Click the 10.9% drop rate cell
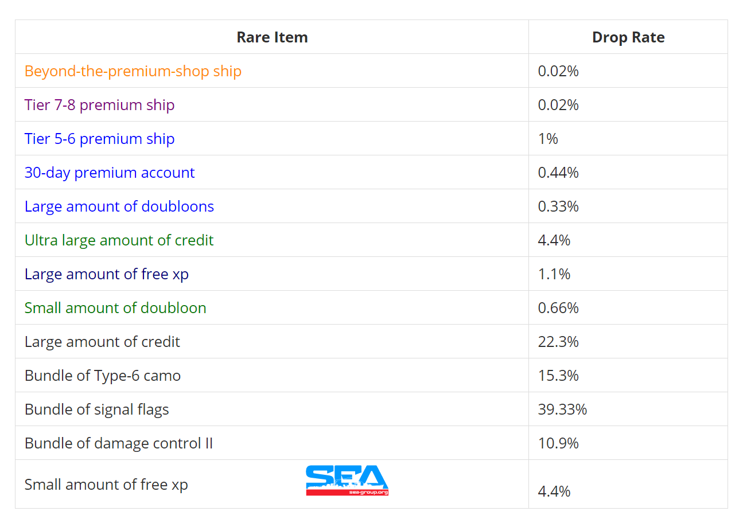The height and width of the screenshot is (519, 739). click(558, 443)
